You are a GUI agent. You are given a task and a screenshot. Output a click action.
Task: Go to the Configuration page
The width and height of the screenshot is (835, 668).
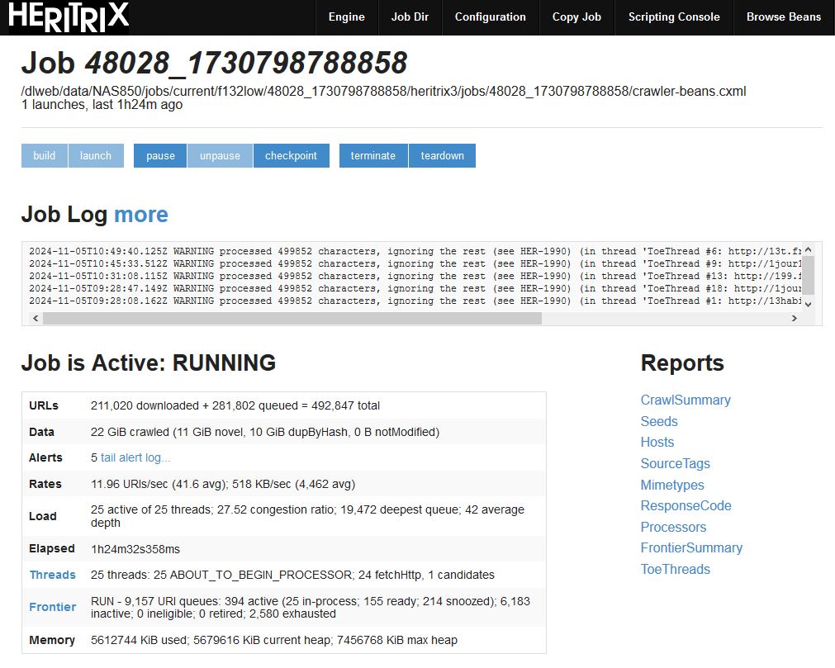[491, 17]
